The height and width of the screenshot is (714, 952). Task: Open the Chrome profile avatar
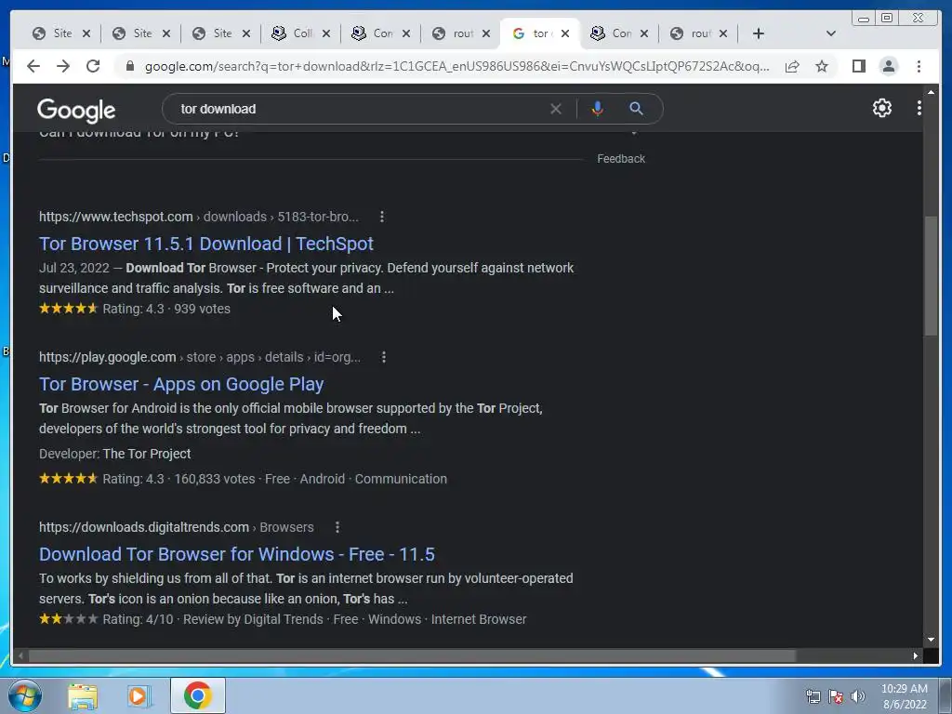[888, 66]
